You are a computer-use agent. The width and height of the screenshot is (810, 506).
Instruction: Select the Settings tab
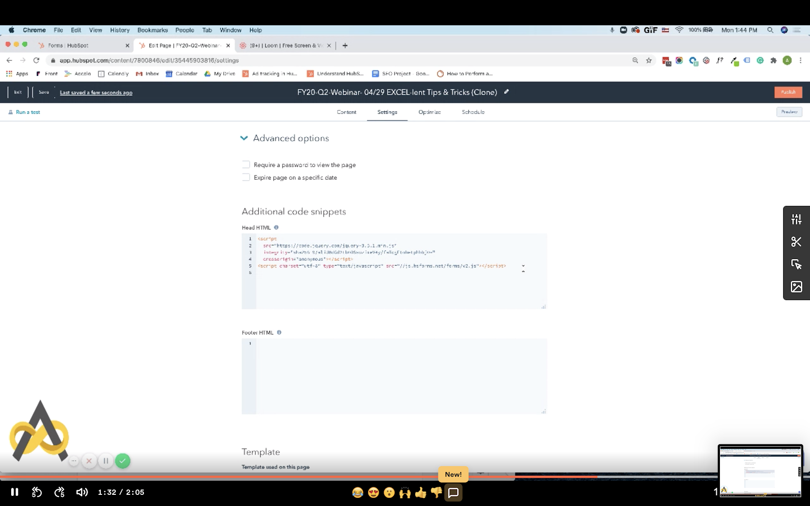387,112
